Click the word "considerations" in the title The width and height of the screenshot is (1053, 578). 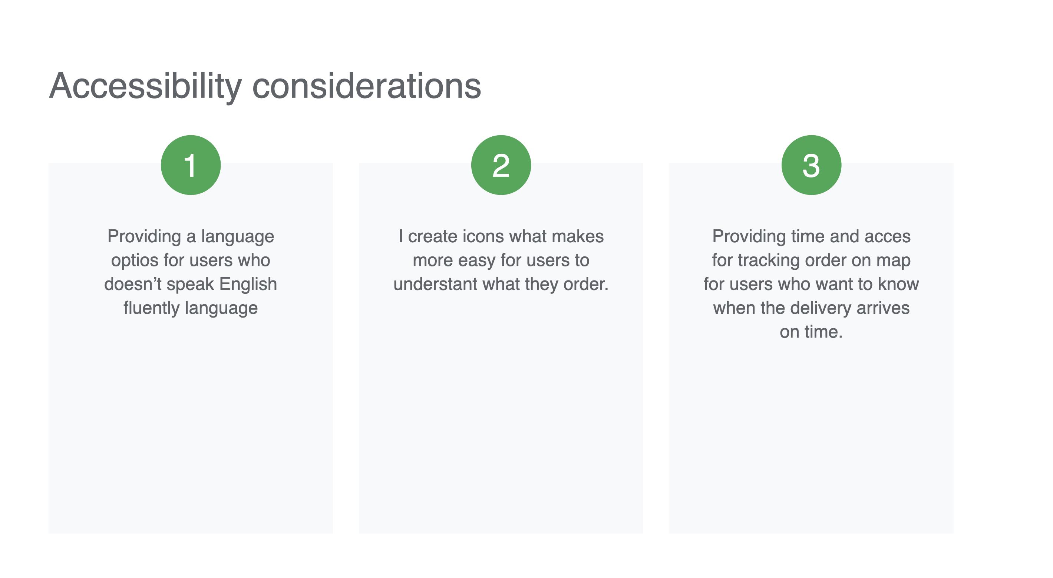[367, 86]
